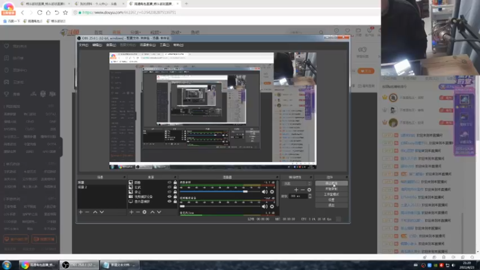Switch to OBS from the taskbar
Screen dimensions: 480x270
[79, 265]
